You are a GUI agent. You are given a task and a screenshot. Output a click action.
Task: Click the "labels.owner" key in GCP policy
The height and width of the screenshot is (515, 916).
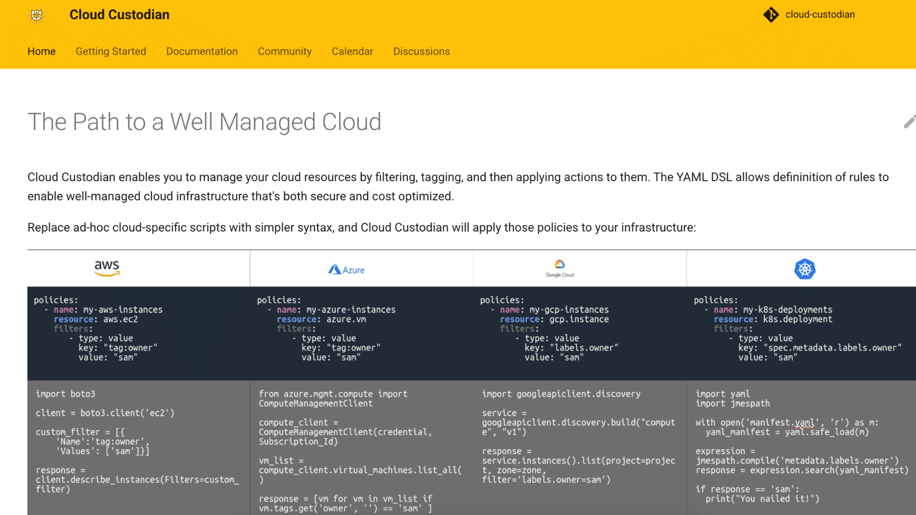coord(584,348)
